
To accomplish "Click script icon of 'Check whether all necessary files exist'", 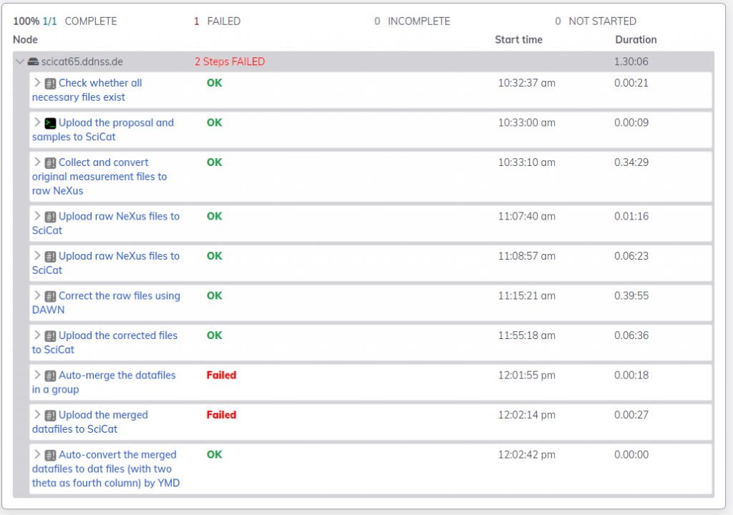I will 50,84.
